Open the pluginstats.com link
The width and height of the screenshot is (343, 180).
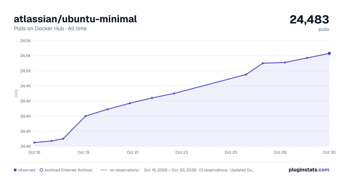(x=309, y=170)
